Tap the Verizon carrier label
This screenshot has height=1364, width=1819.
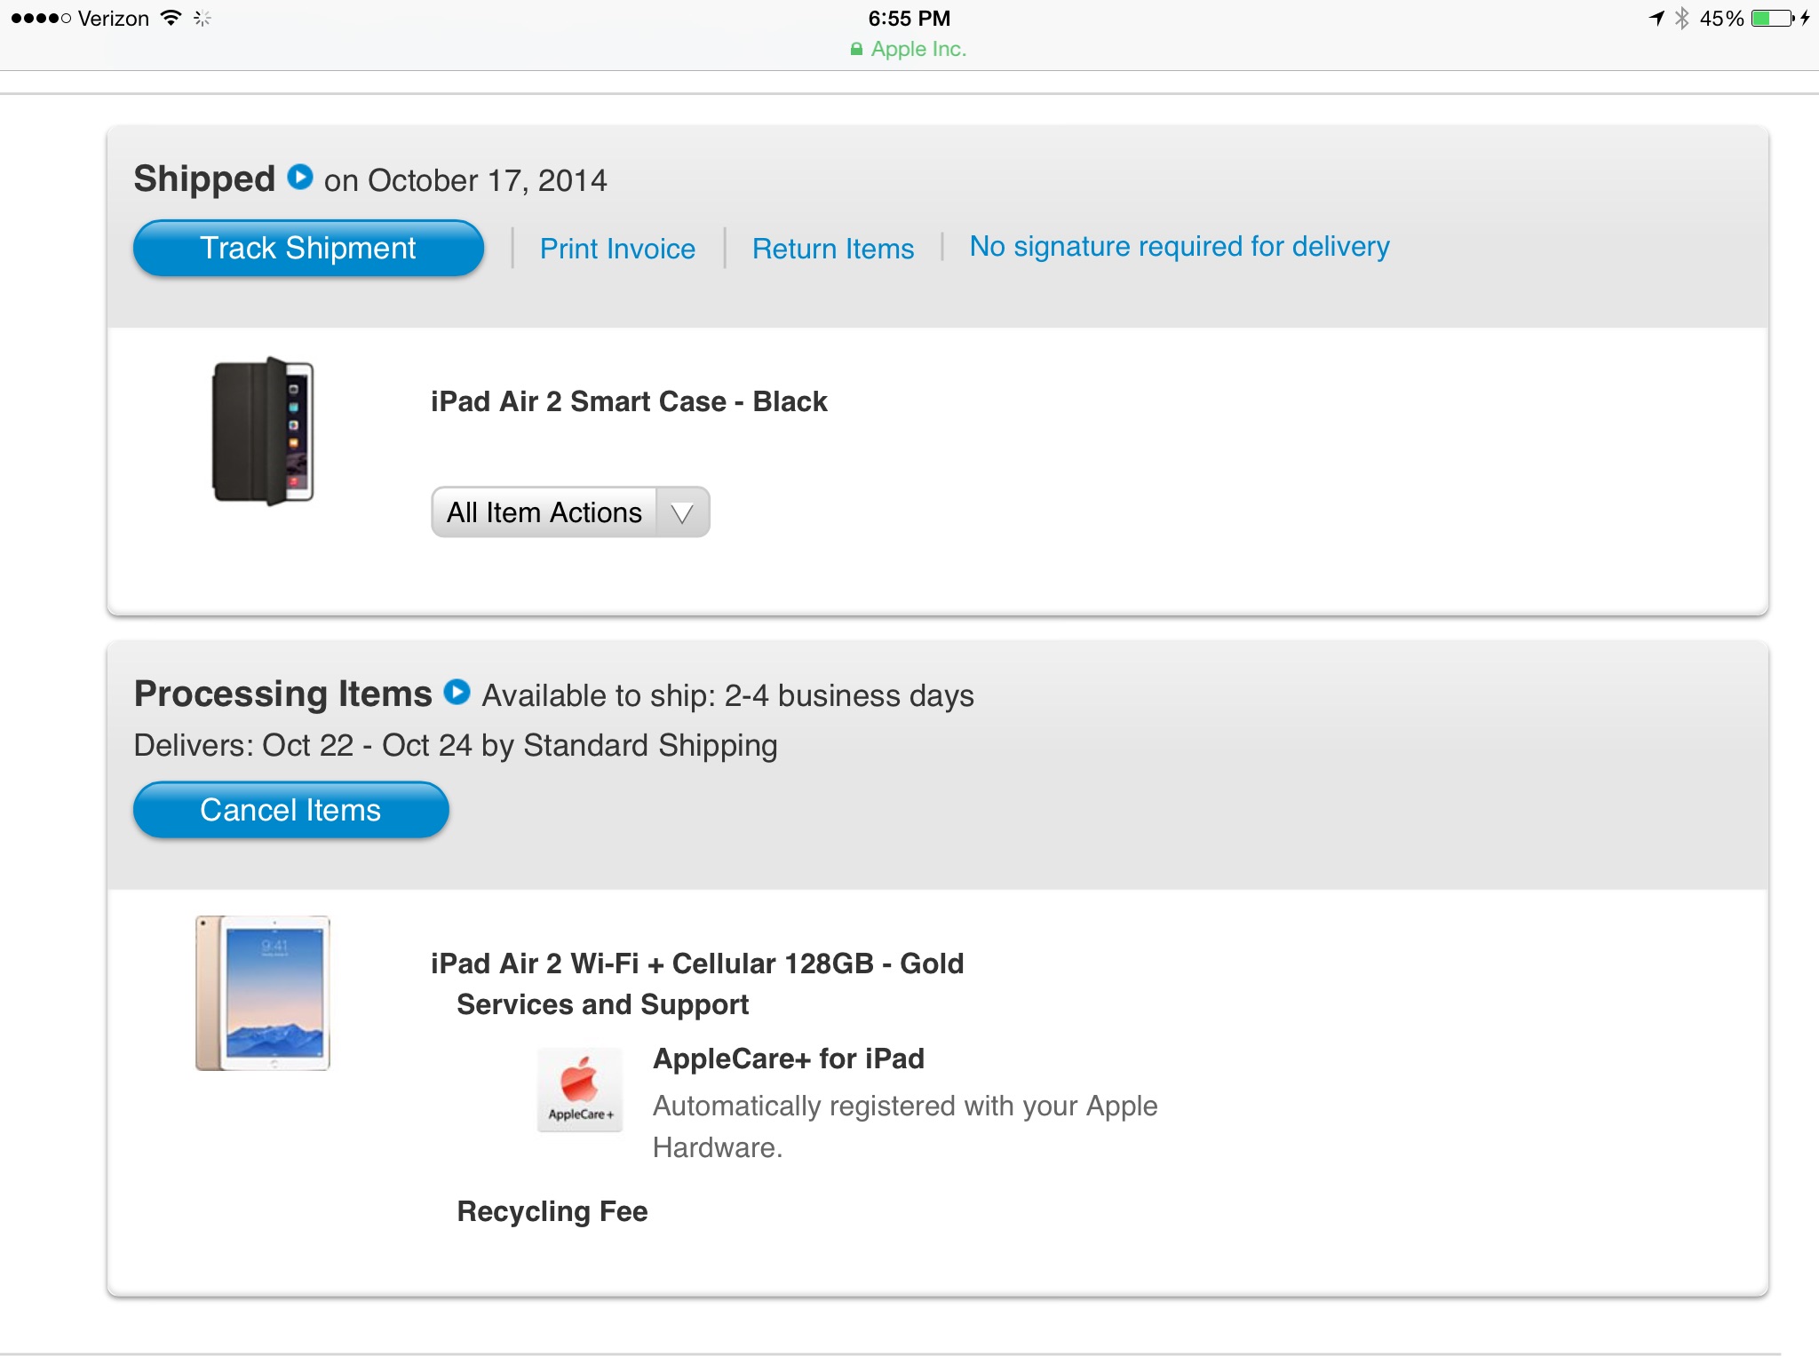coord(114,18)
